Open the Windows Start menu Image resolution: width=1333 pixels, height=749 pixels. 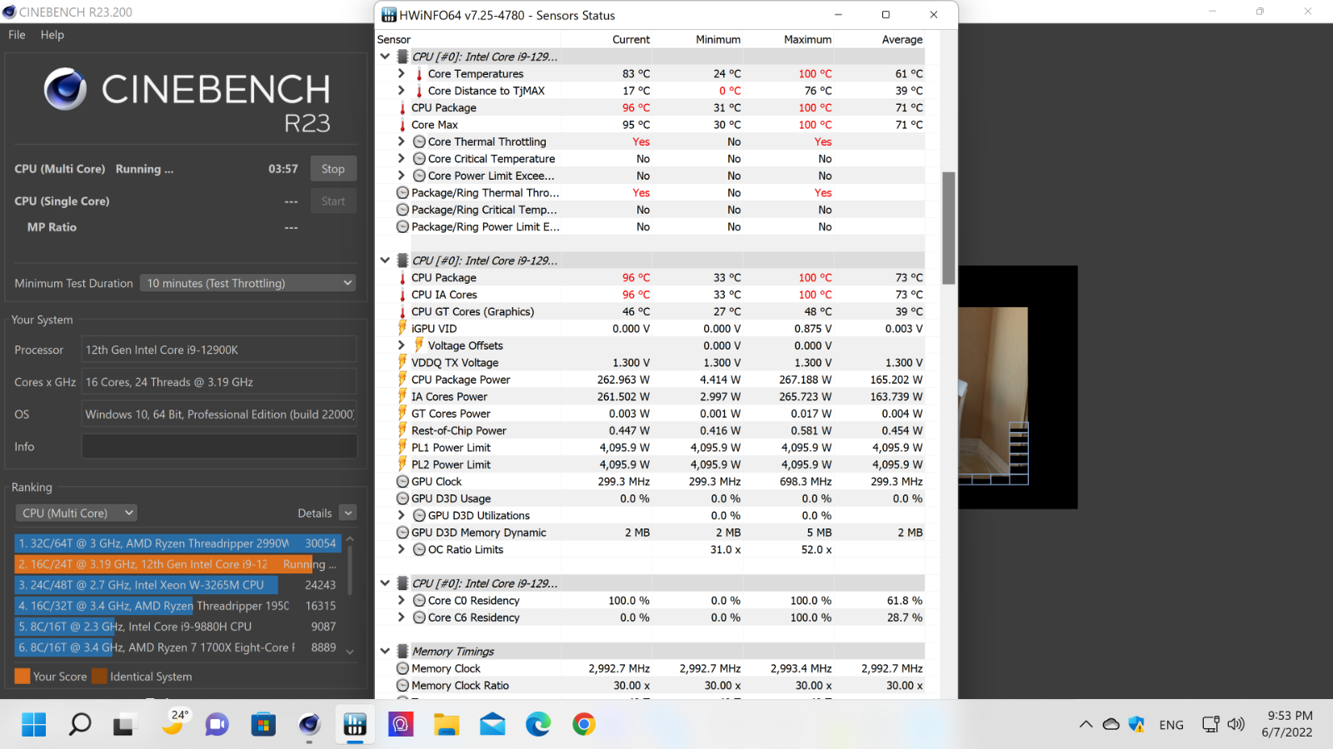click(34, 725)
